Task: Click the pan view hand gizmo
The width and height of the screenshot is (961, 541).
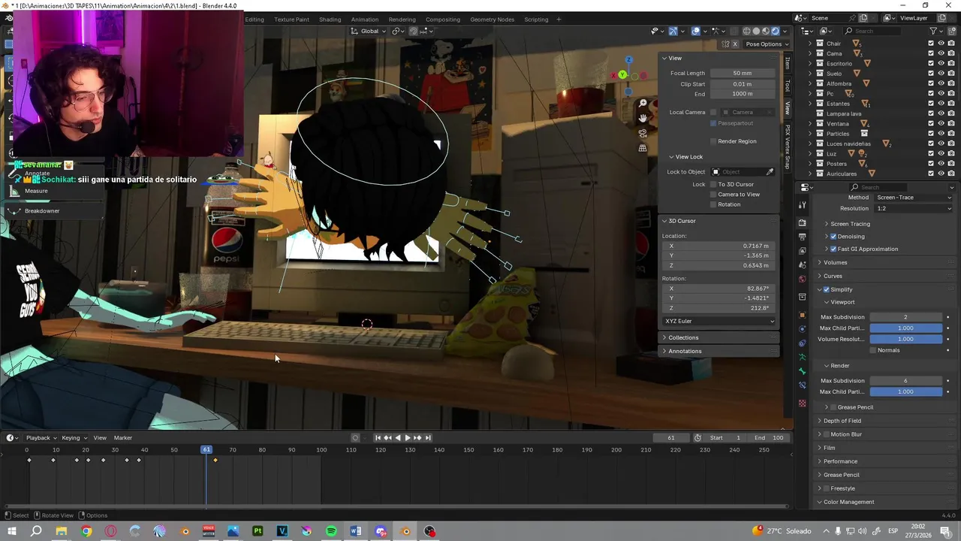Action: 643,118
